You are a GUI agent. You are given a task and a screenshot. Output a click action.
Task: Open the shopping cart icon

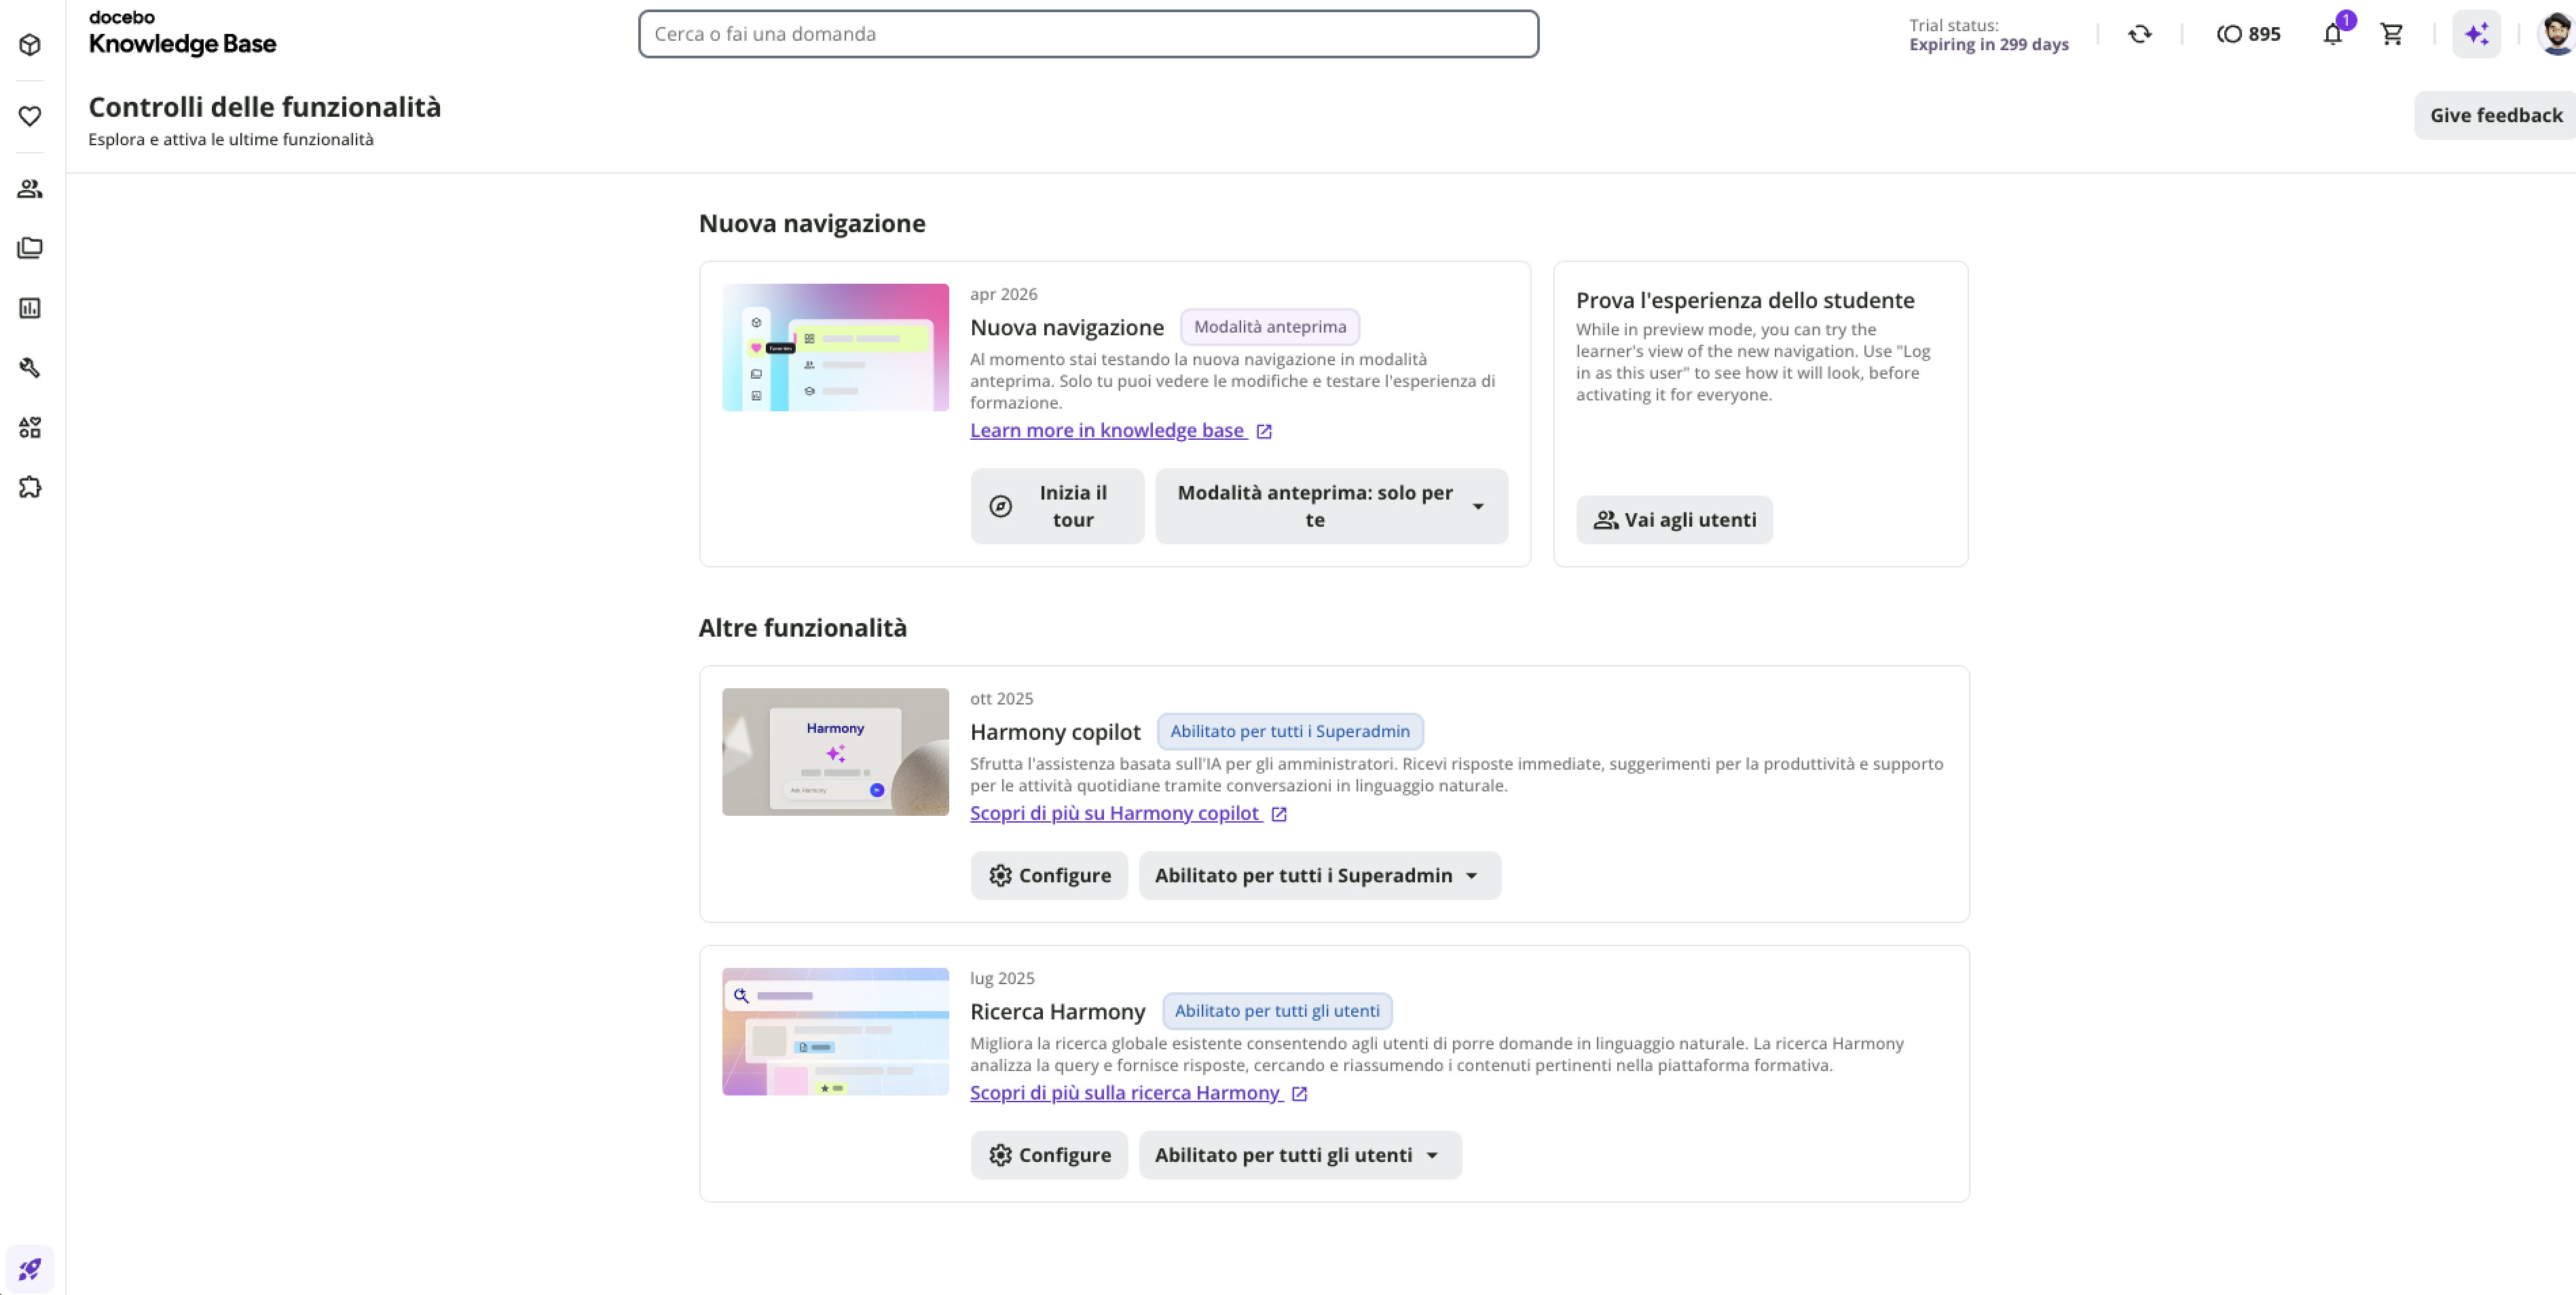coord(2391,34)
